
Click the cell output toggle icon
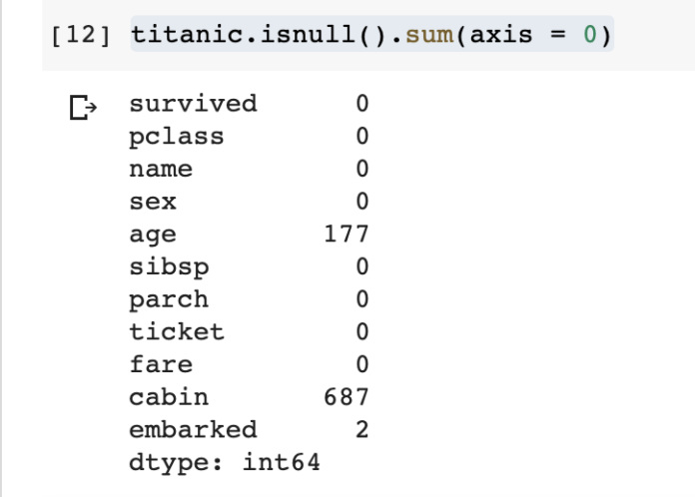tap(83, 107)
